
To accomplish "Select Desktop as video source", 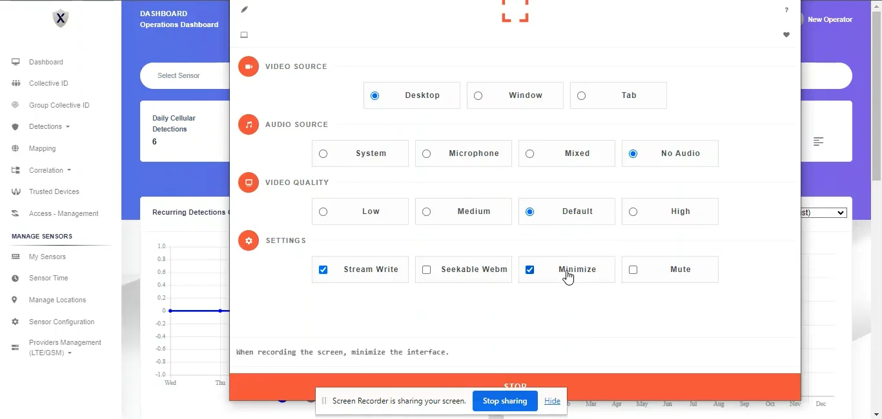I will [x=412, y=95].
